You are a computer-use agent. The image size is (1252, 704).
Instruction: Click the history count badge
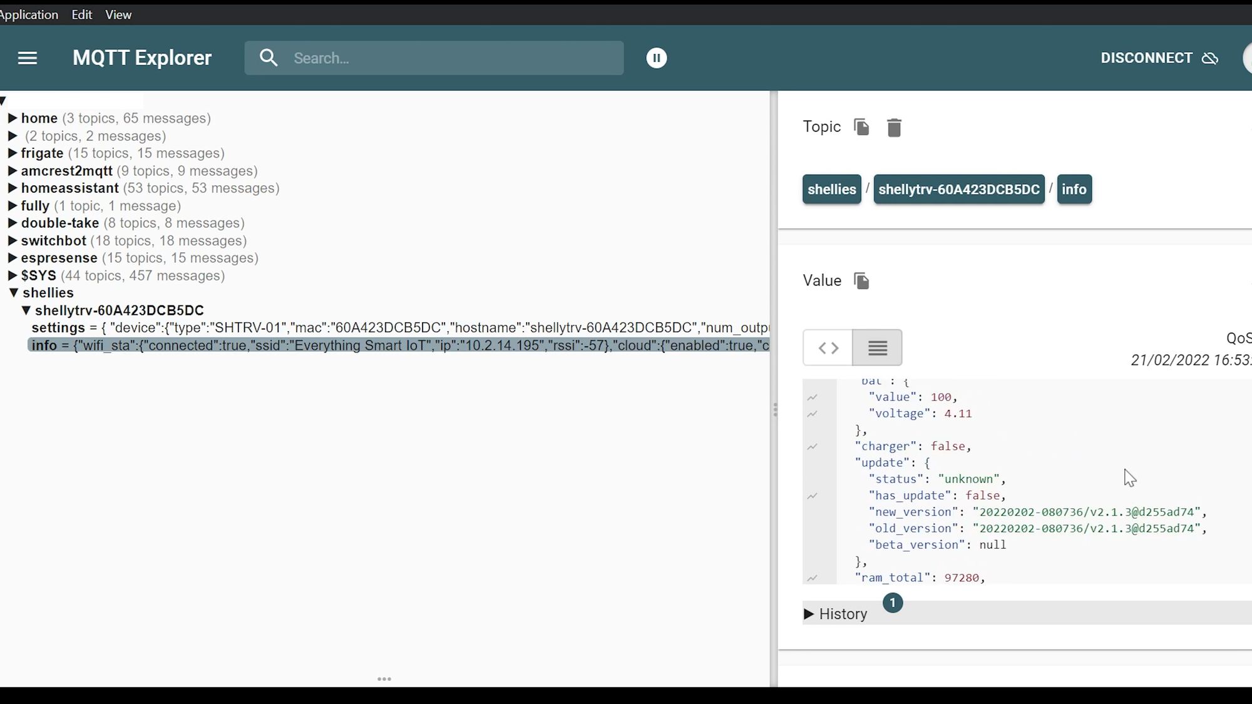(x=893, y=603)
